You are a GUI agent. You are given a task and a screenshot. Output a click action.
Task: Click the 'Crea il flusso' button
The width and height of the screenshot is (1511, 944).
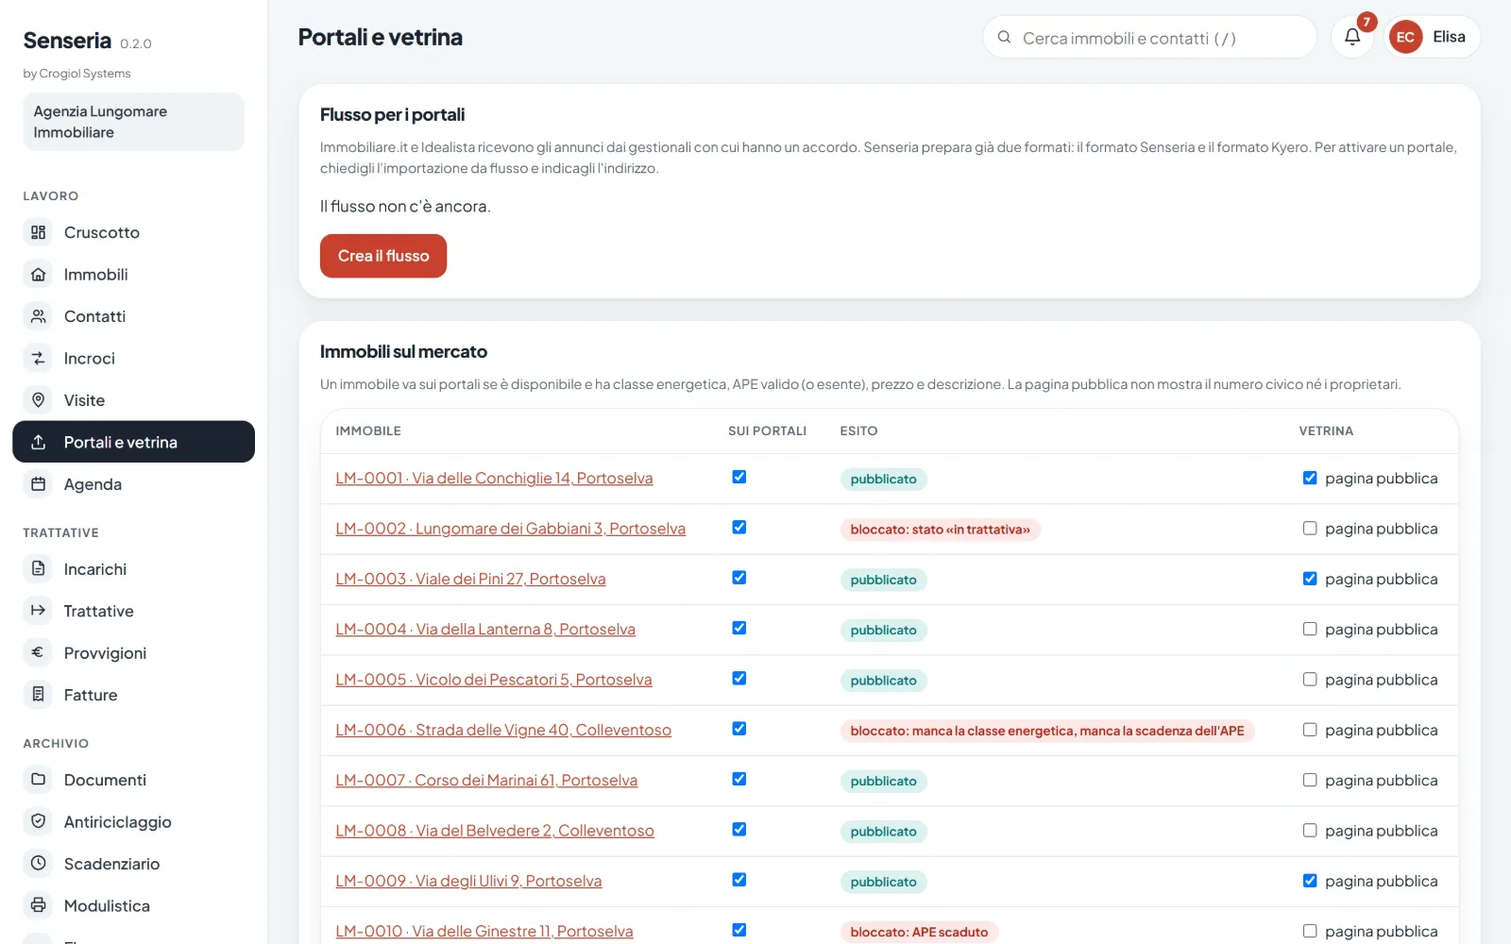pyautogui.click(x=383, y=256)
